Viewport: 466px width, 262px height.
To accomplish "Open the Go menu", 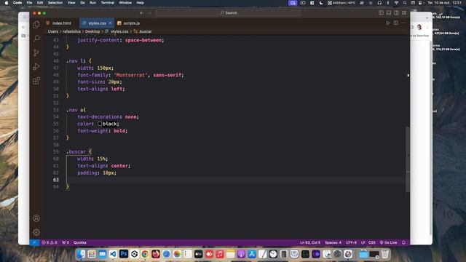I will (x=82, y=3).
